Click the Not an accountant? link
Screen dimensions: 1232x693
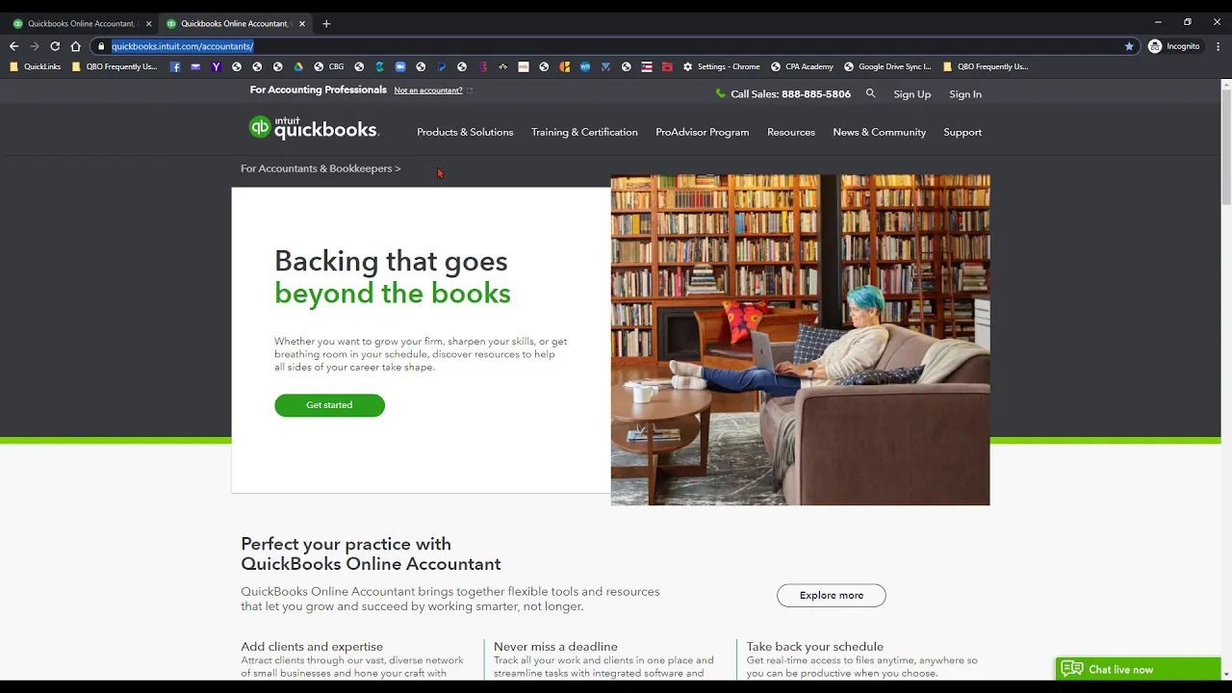[428, 90]
